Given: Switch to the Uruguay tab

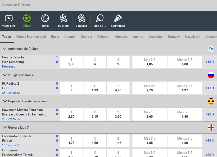Looking at the screenshot, I should [174, 37].
